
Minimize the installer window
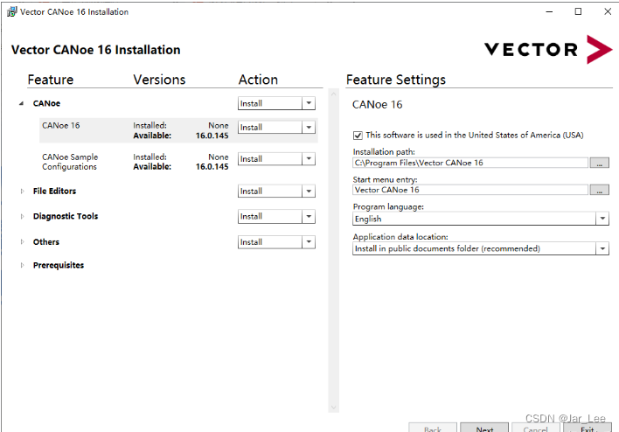(x=549, y=11)
